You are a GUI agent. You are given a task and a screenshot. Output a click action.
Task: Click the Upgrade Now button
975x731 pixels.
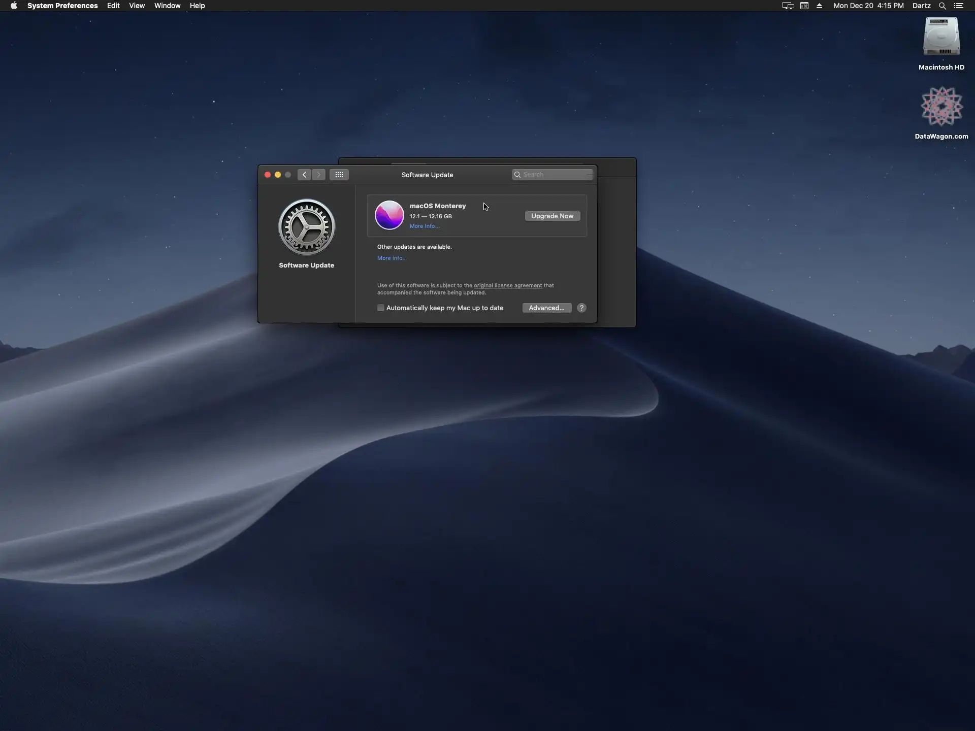point(552,216)
